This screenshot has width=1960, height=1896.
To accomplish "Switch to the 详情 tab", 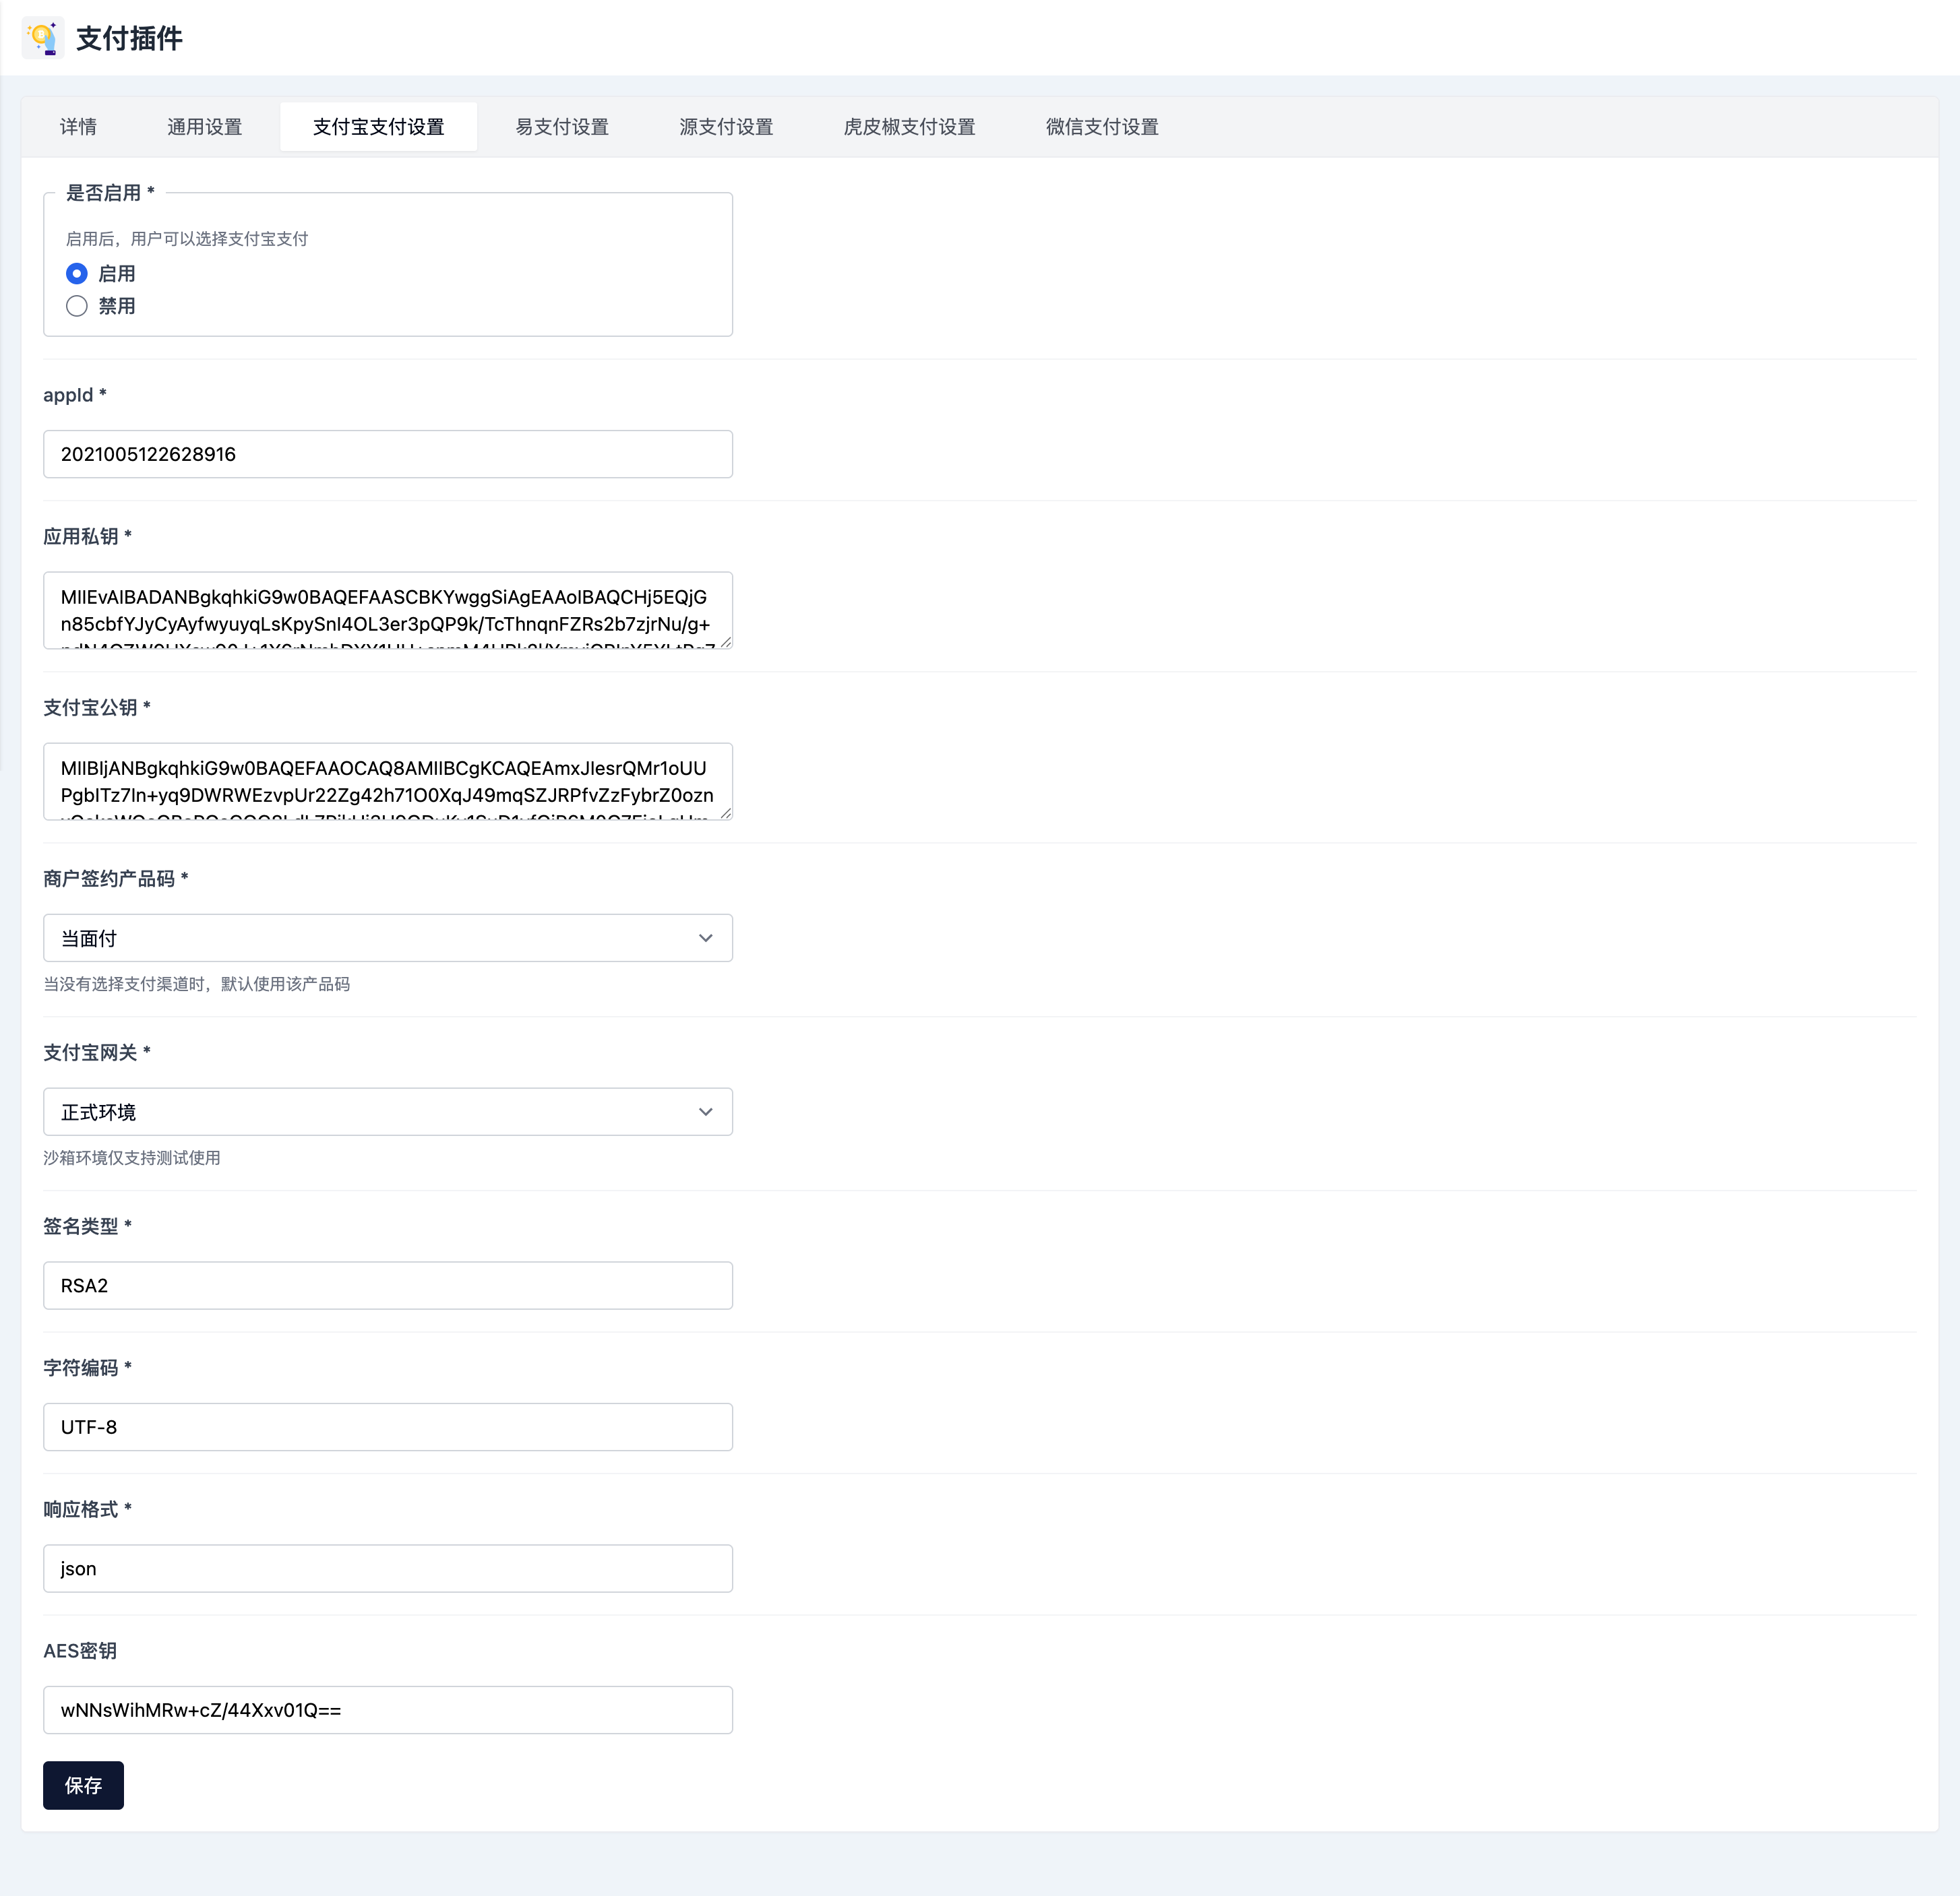I will [78, 127].
